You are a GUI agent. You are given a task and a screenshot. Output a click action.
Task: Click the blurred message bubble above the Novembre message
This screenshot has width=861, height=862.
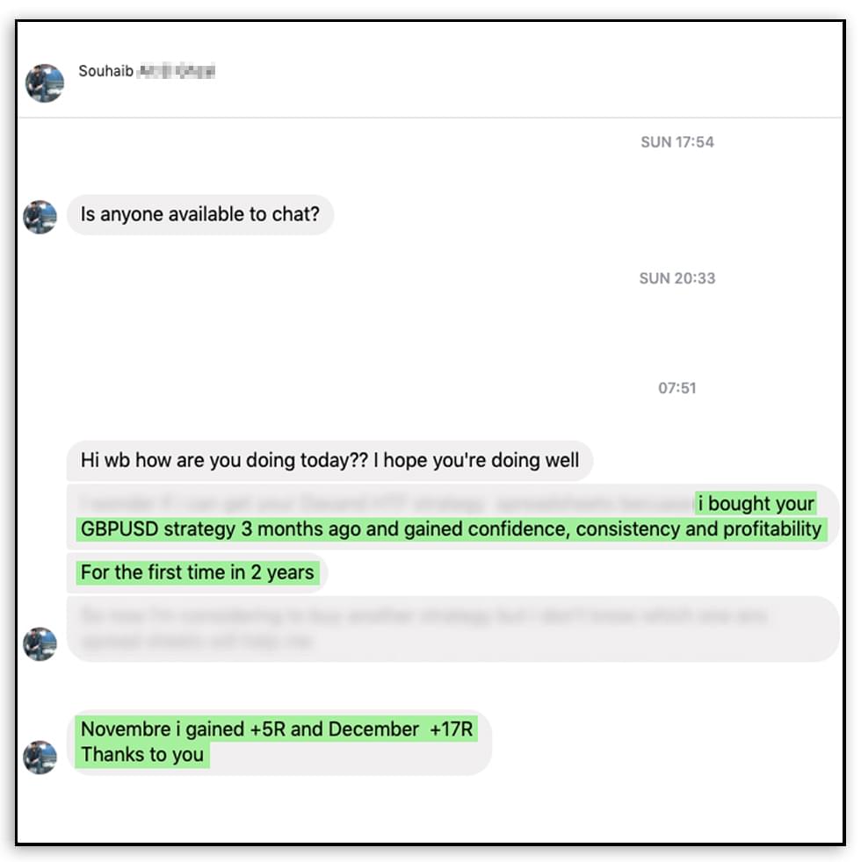click(x=452, y=629)
